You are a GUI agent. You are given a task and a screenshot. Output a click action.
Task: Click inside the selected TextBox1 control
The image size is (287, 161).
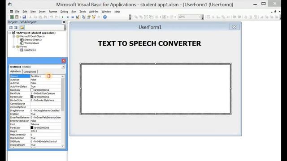click(156, 89)
